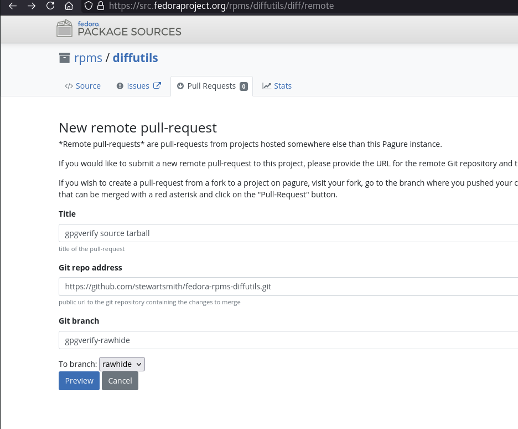Switch to the Stats tab

(277, 86)
